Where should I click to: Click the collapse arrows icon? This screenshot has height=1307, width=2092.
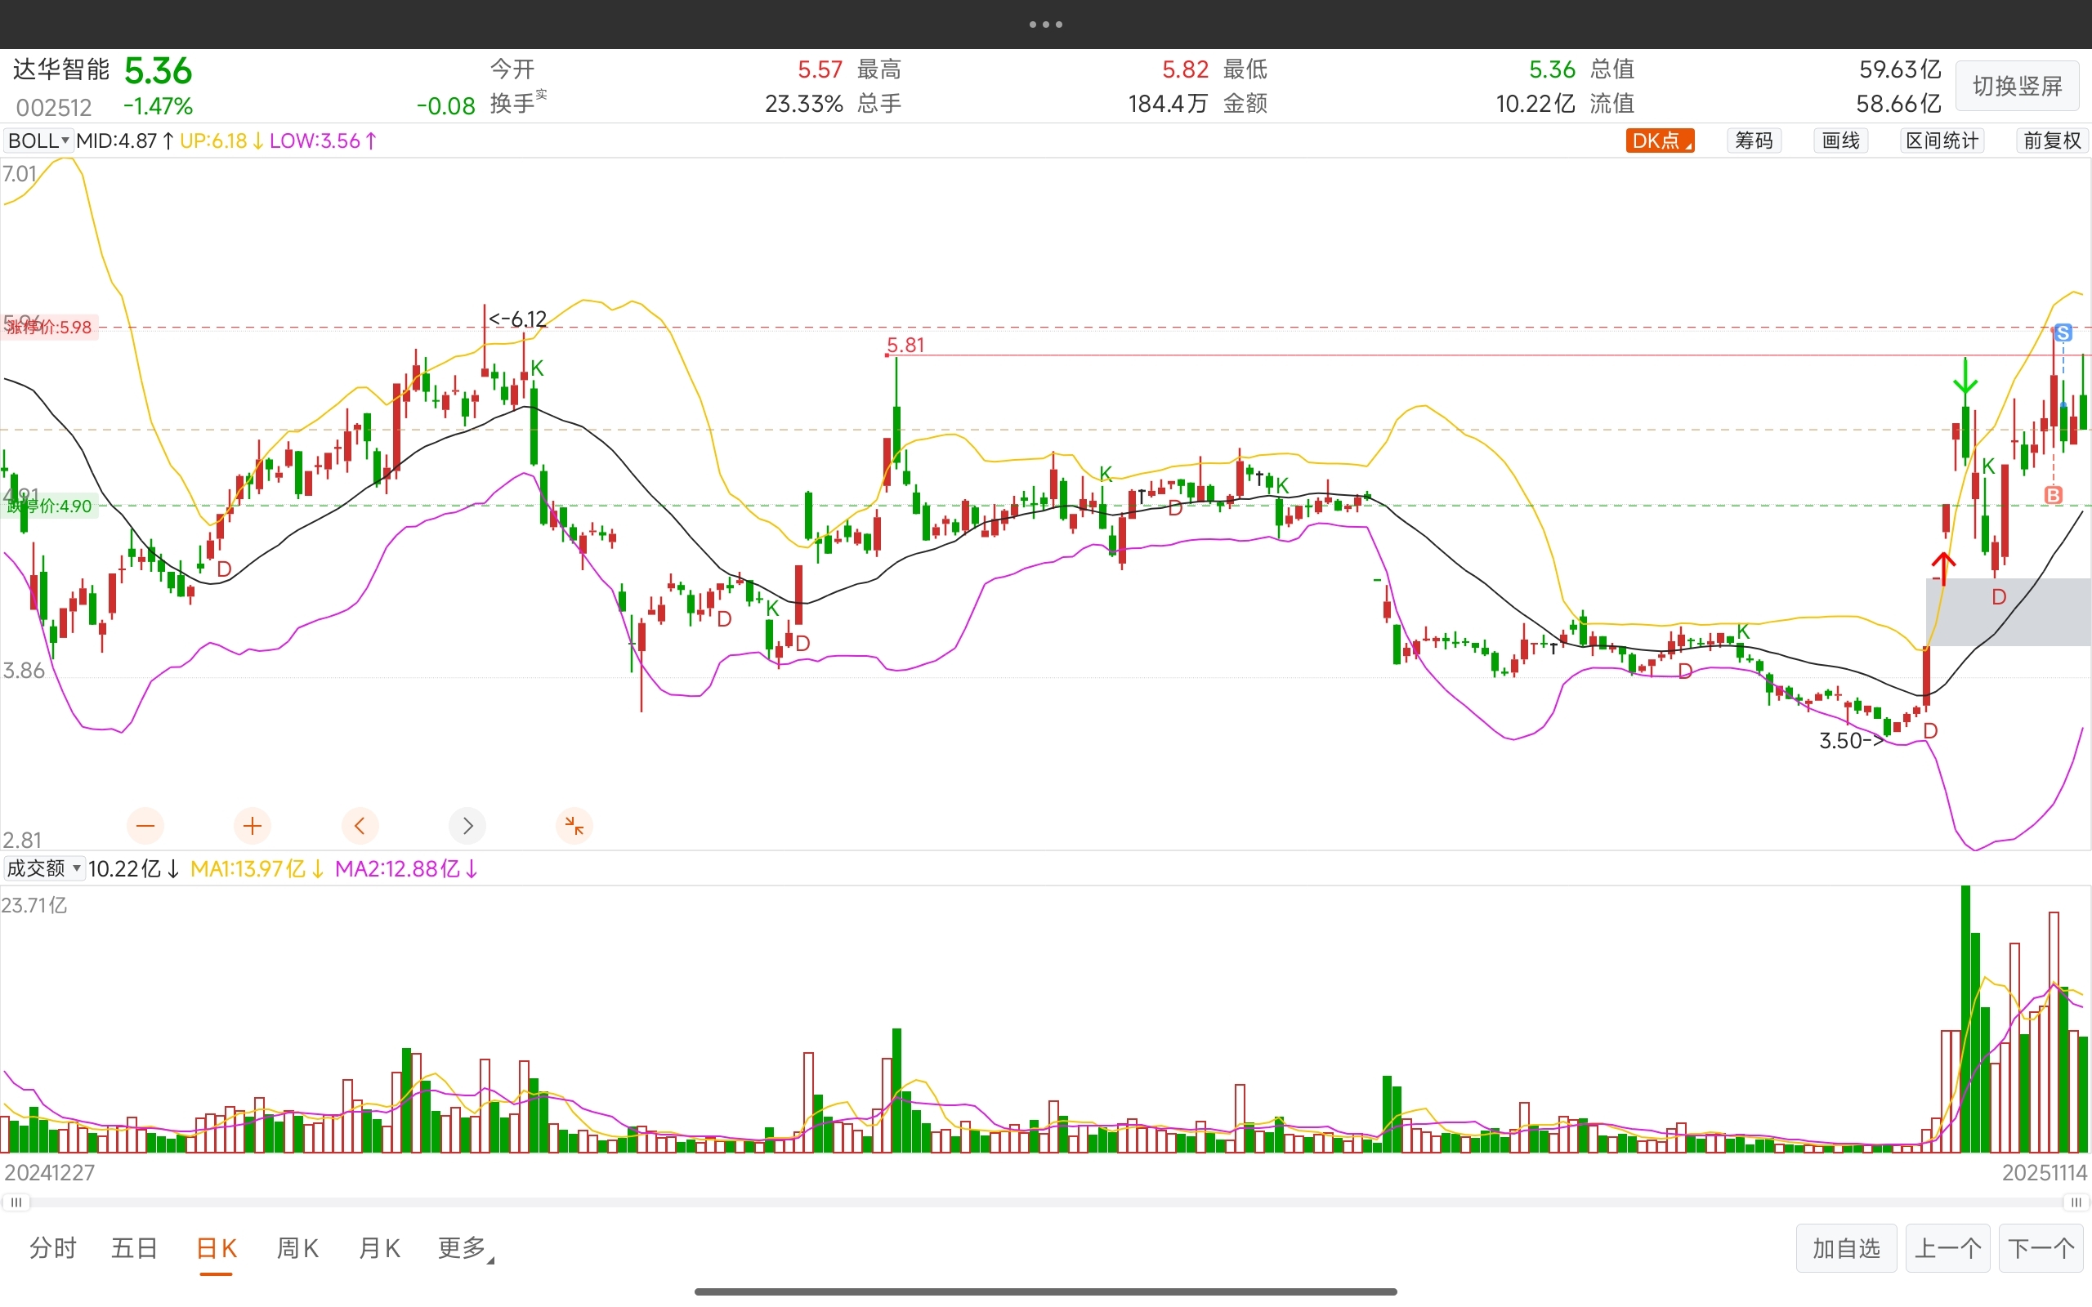point(574,827)
